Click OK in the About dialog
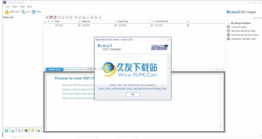262x139 pixels. point(133,94)
